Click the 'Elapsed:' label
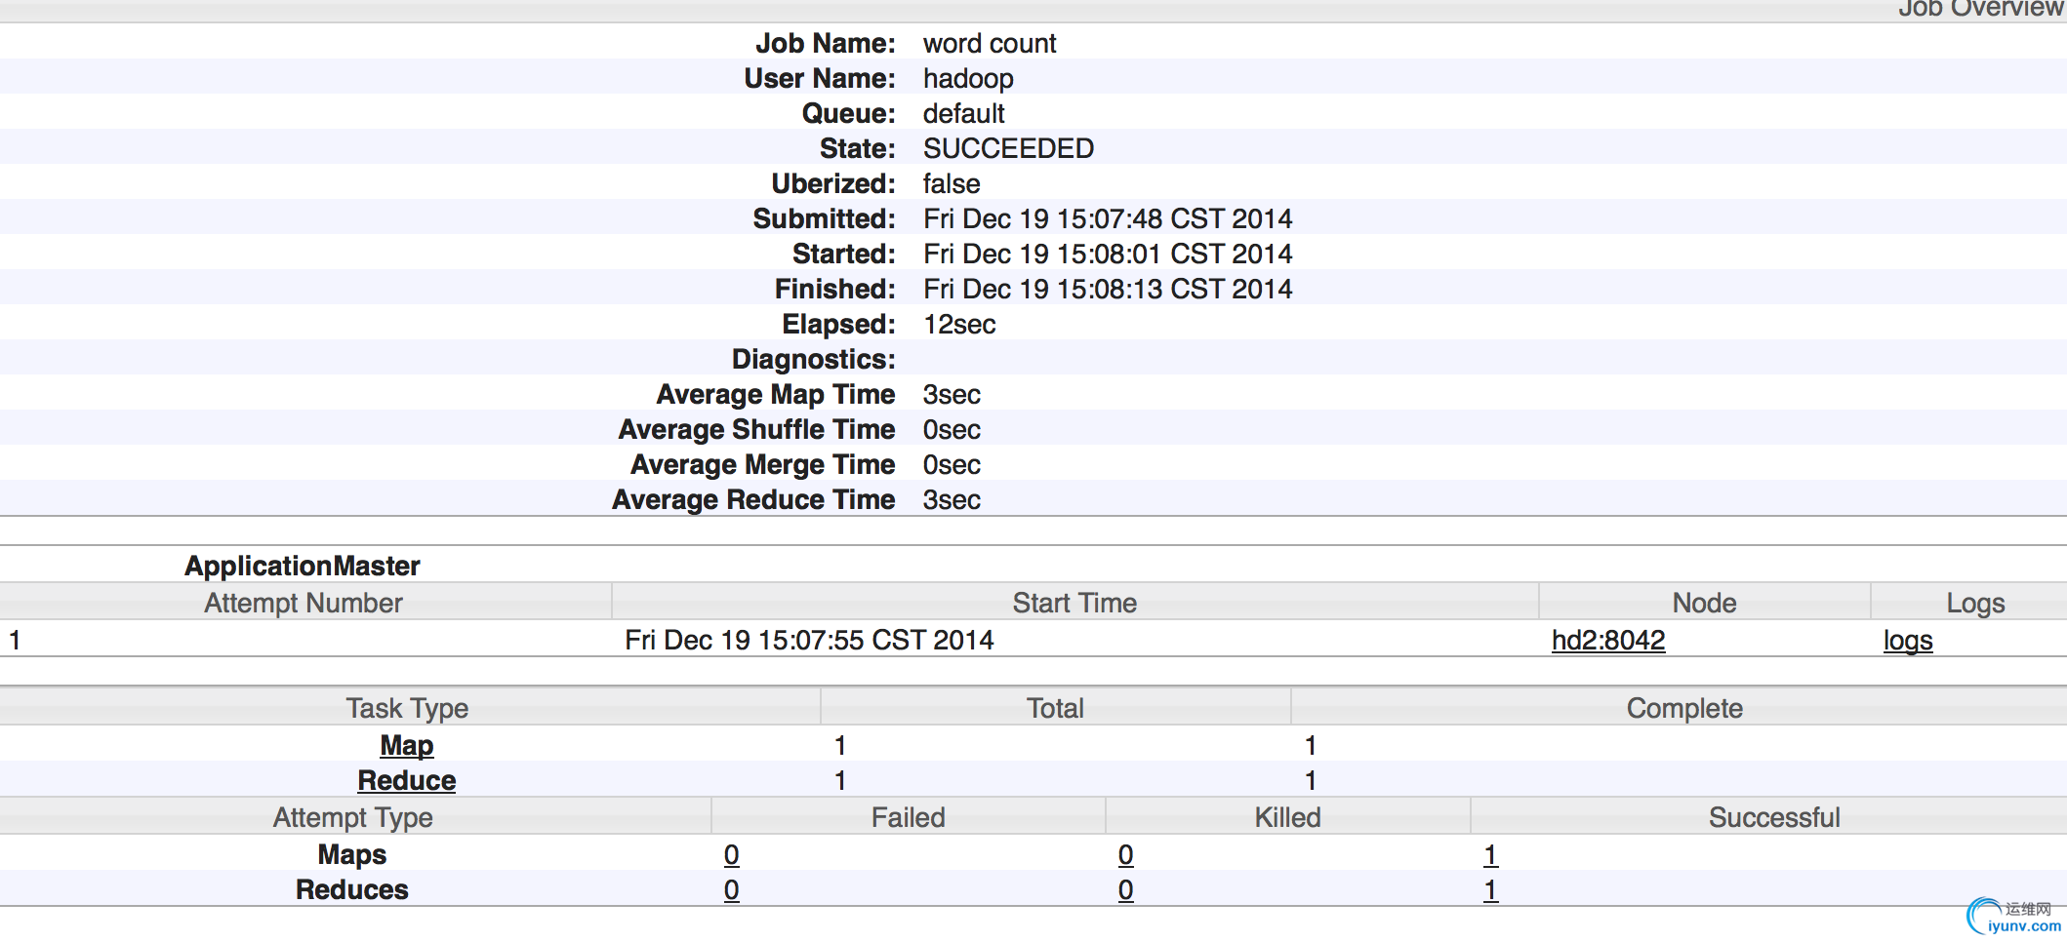This screenshot has width=2067, height=942. coord(838,325)
